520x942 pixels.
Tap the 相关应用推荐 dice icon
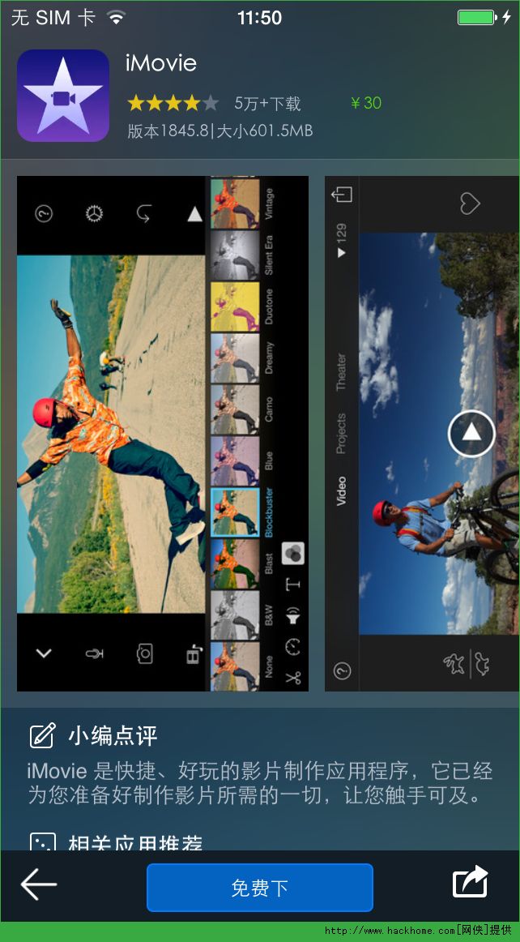click(43, 841)
